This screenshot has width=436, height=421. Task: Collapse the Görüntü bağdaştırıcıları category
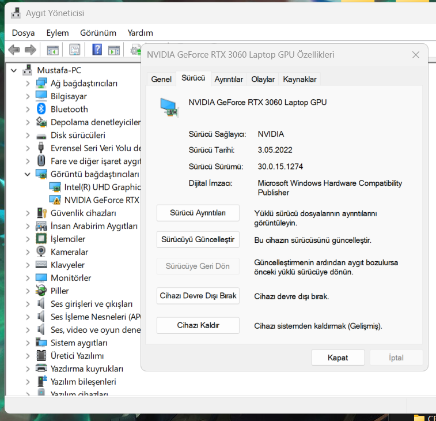point(27,174)
